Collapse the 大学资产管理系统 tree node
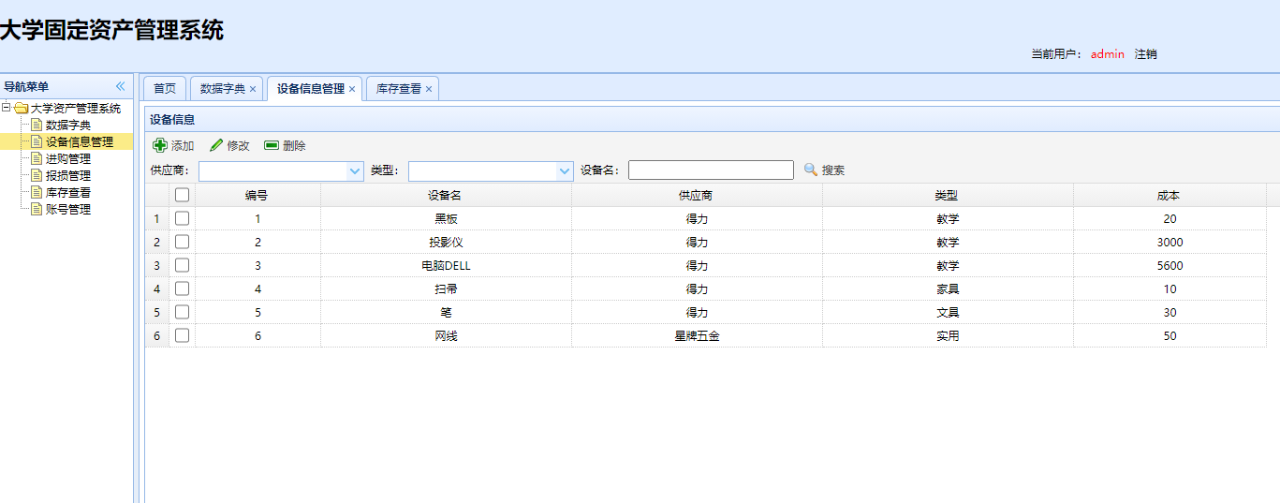Screen dimensions: 1280x503 pyautogui.click(x=7, y=108)
